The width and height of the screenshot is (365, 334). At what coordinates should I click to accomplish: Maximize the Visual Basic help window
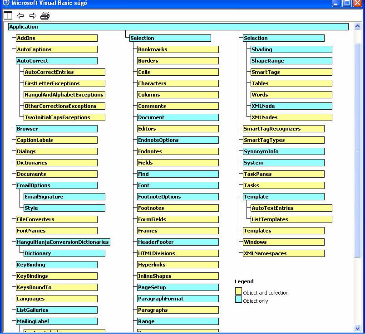click(347, 3)
